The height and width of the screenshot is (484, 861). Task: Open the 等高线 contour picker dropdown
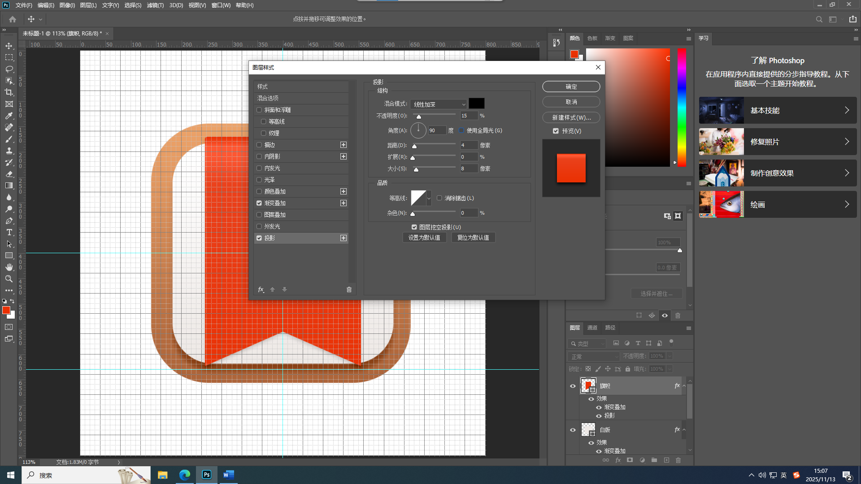tap(429, 198)
